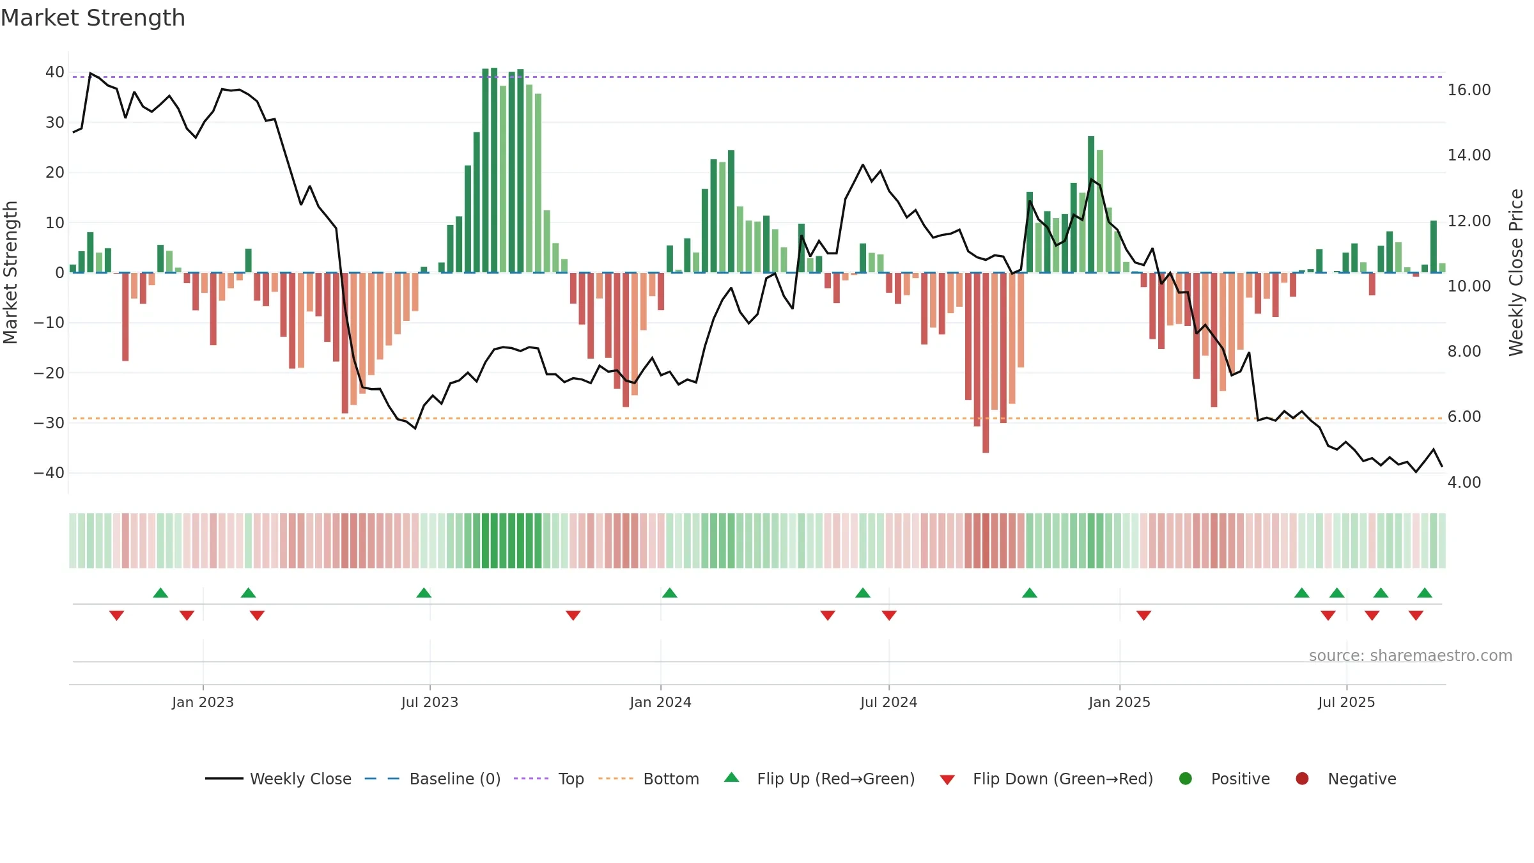Select the flip-down triangle at Jul 2024
This screenshot has height=863, width=1534.
pos(889,616)
